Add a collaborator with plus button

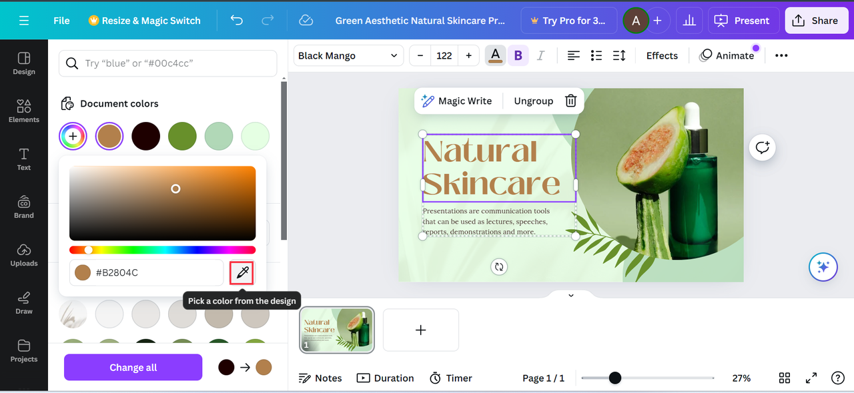tap(657, 21)
